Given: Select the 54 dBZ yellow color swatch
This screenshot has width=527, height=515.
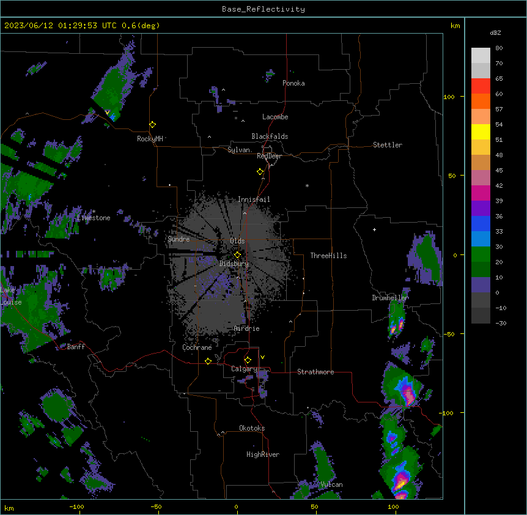Looking at the screenshot, I should [x=481, y=132].
